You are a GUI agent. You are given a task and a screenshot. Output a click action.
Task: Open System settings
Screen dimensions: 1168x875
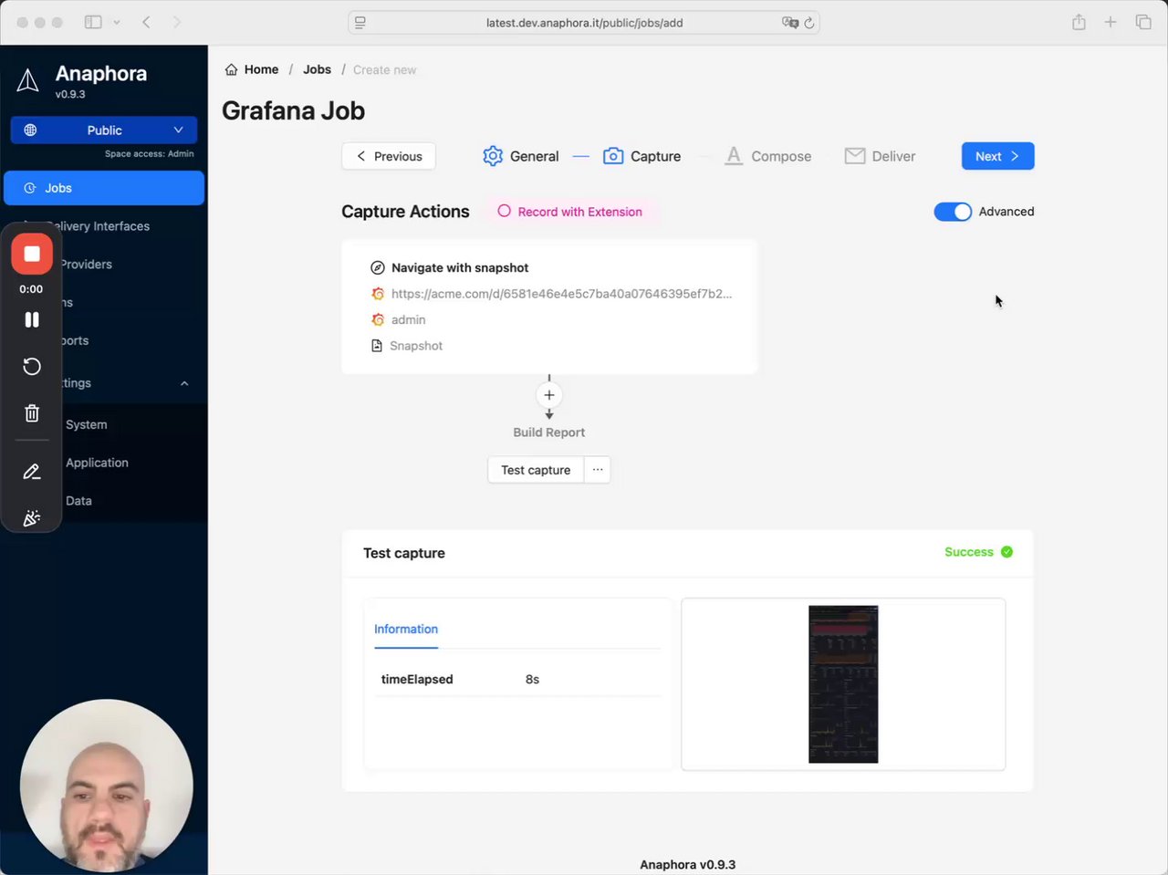87,425
